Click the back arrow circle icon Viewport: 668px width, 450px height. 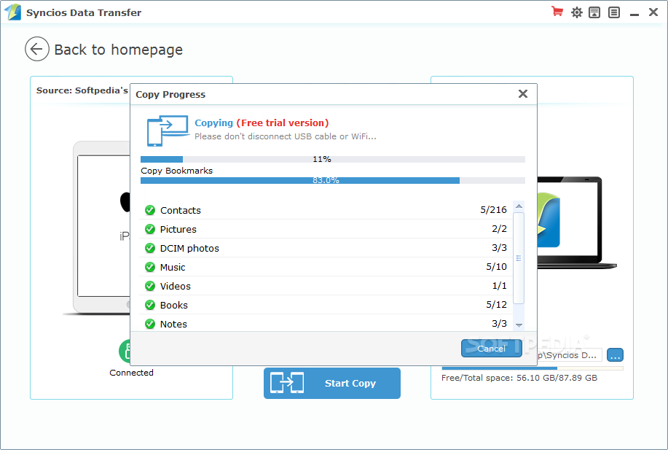click(x=37, y=49)
